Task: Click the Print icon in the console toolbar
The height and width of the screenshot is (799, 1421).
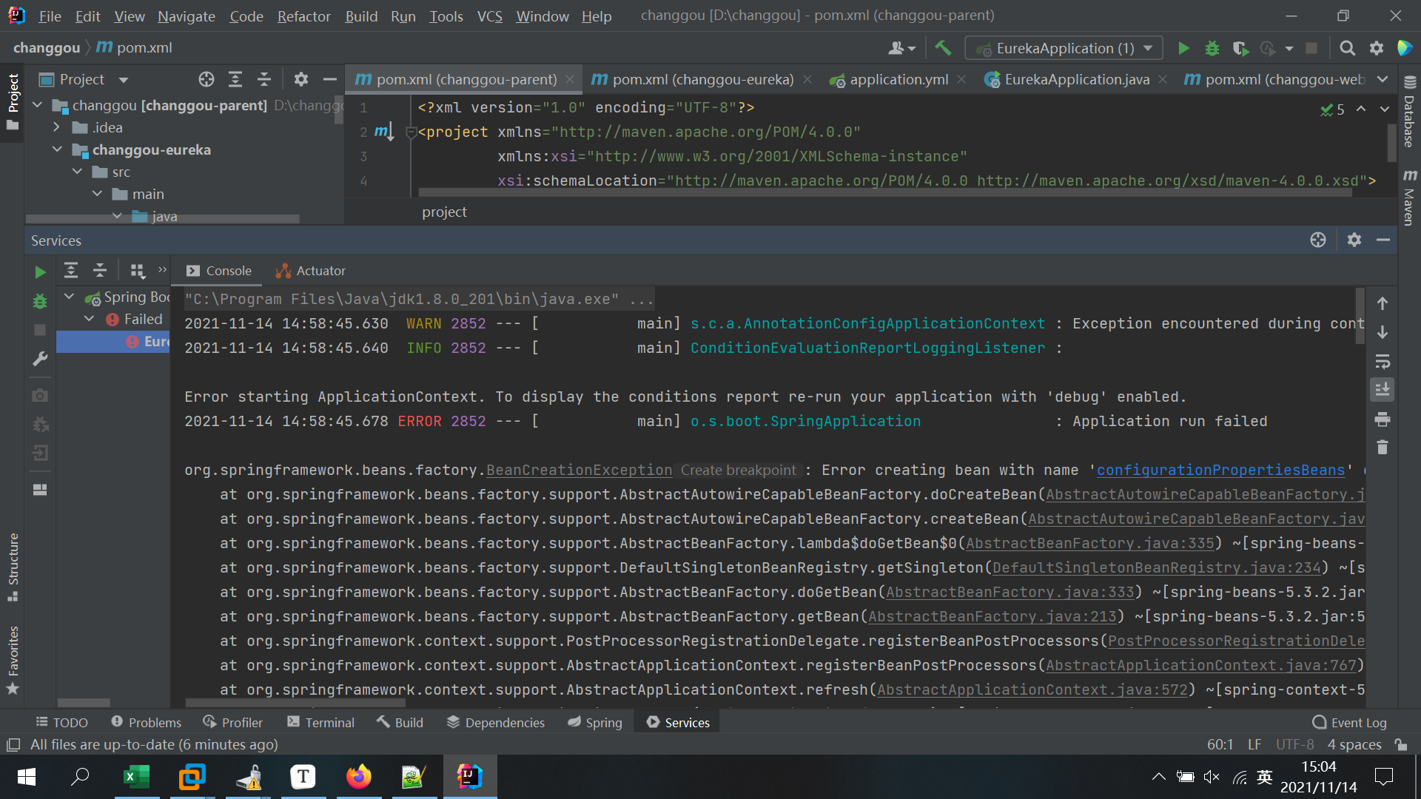Action: [x=1382, y=419]
